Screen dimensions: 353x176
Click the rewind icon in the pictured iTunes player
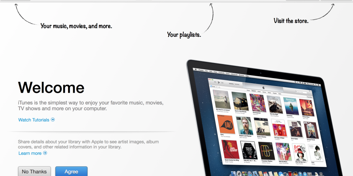215,82
